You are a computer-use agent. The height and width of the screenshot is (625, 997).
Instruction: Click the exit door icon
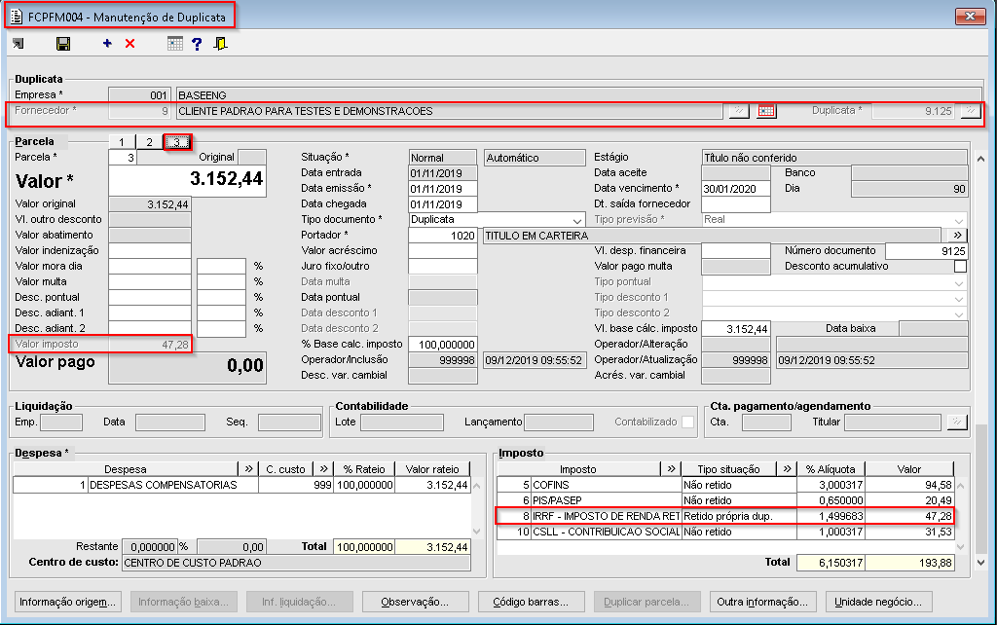[221, 44]
